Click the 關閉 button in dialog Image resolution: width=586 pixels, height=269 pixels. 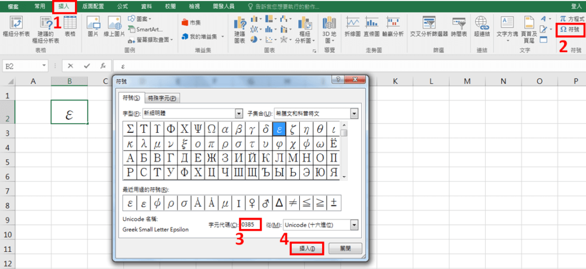coord(349,248)
